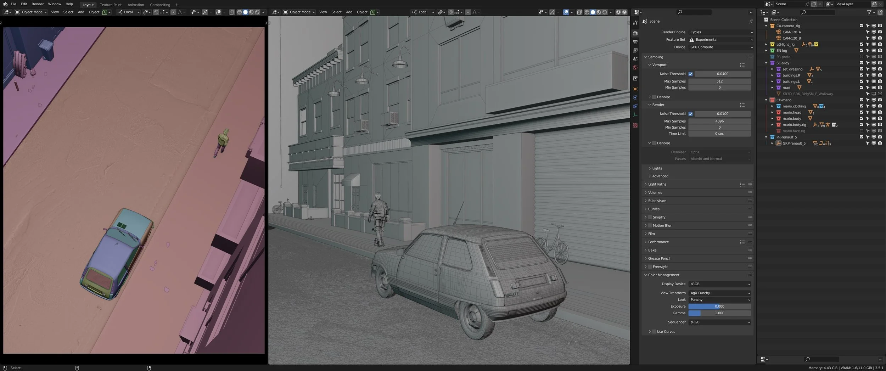Toggle overlays in the right viewport header

point(566,12)
